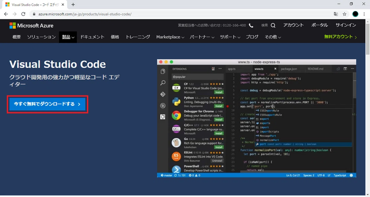Click the padlock site info icon
This screenshot has width=370, height=197.
(x=34, y=14)
